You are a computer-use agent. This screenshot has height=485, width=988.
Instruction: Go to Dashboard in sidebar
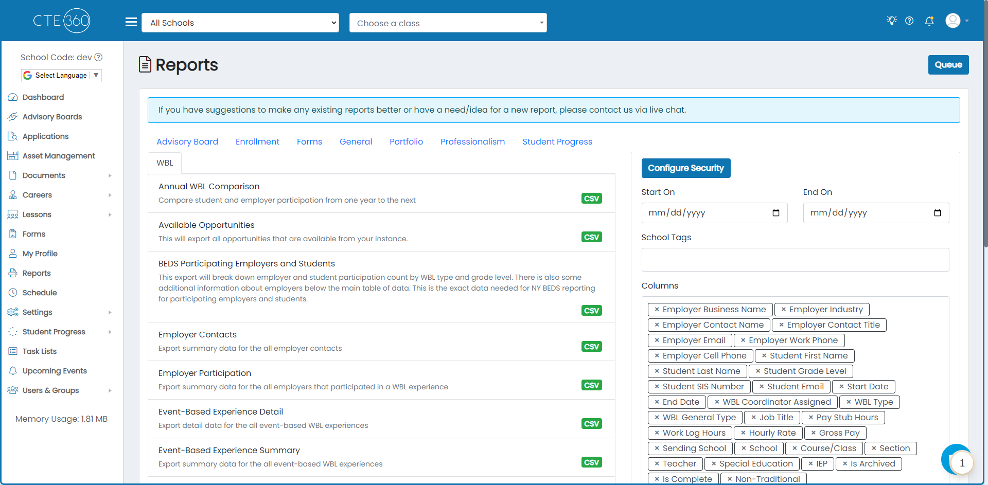tap(43, 97)
